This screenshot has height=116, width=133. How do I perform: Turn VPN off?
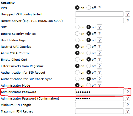tap(89, 8)
